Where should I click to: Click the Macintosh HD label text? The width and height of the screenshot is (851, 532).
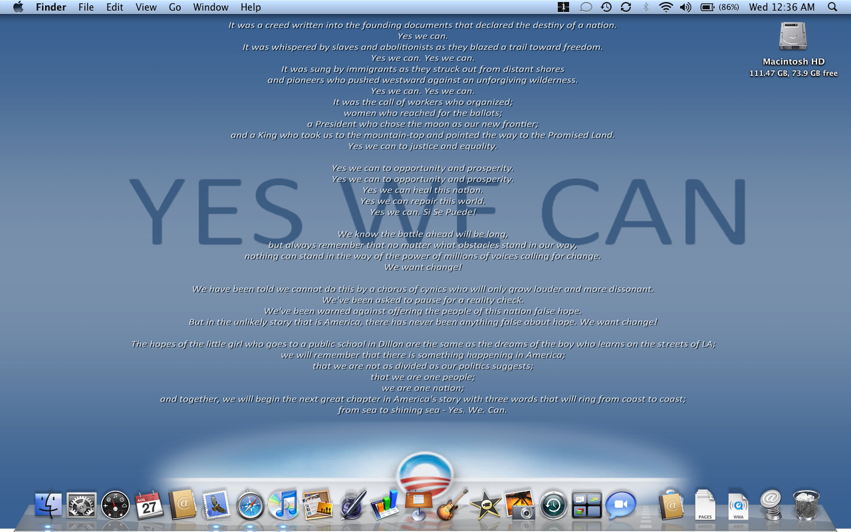793,62
